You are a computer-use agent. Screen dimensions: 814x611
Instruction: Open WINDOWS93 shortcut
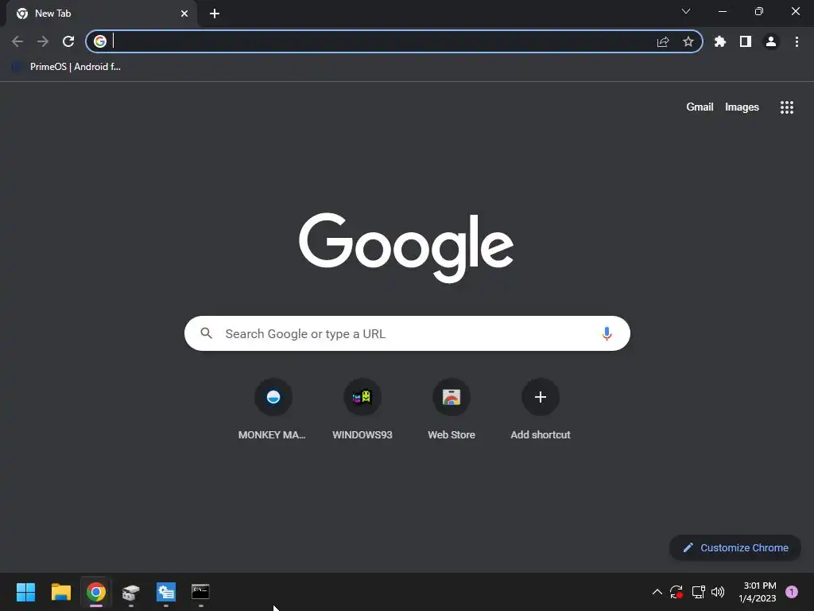click(x=362, y=410)
